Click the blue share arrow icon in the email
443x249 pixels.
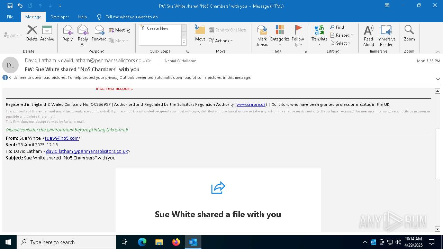point(218,188)
